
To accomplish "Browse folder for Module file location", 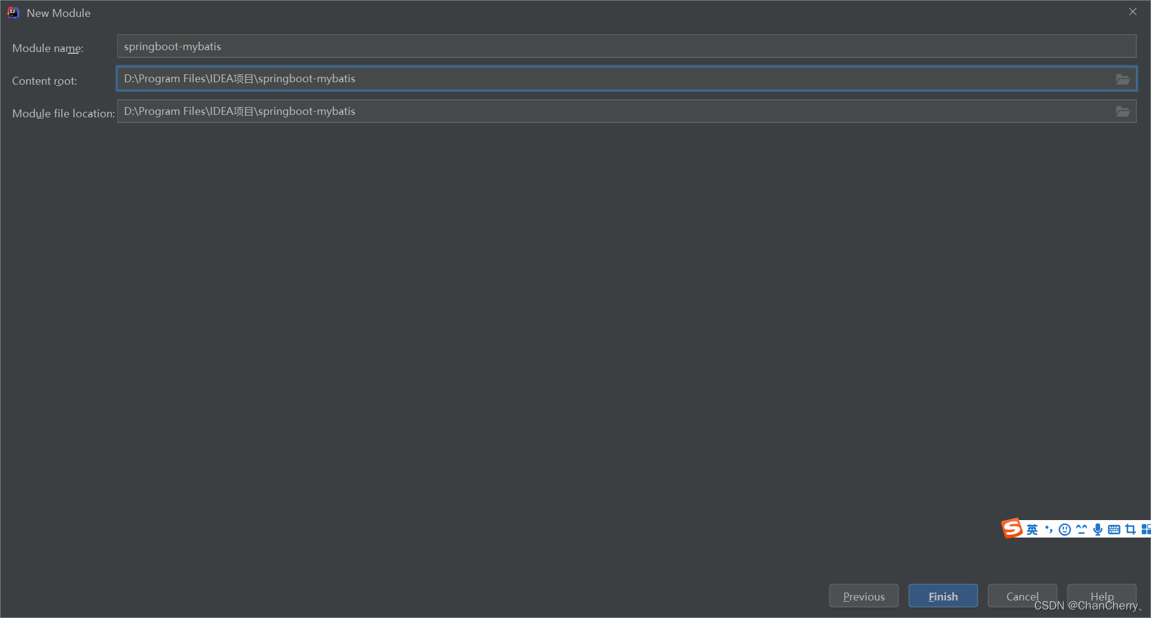I will (x=1123, y=112).
